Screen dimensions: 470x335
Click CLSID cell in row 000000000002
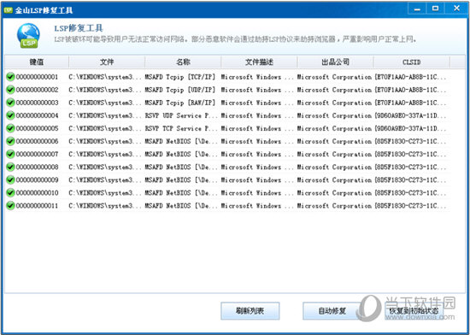point(410,90)
